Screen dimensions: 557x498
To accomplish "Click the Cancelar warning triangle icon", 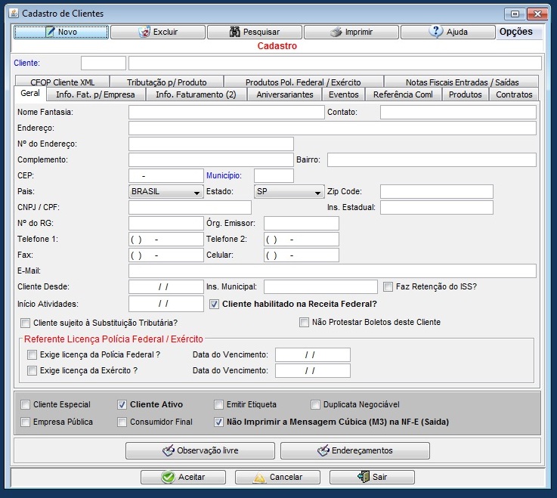I will (259, 478).
